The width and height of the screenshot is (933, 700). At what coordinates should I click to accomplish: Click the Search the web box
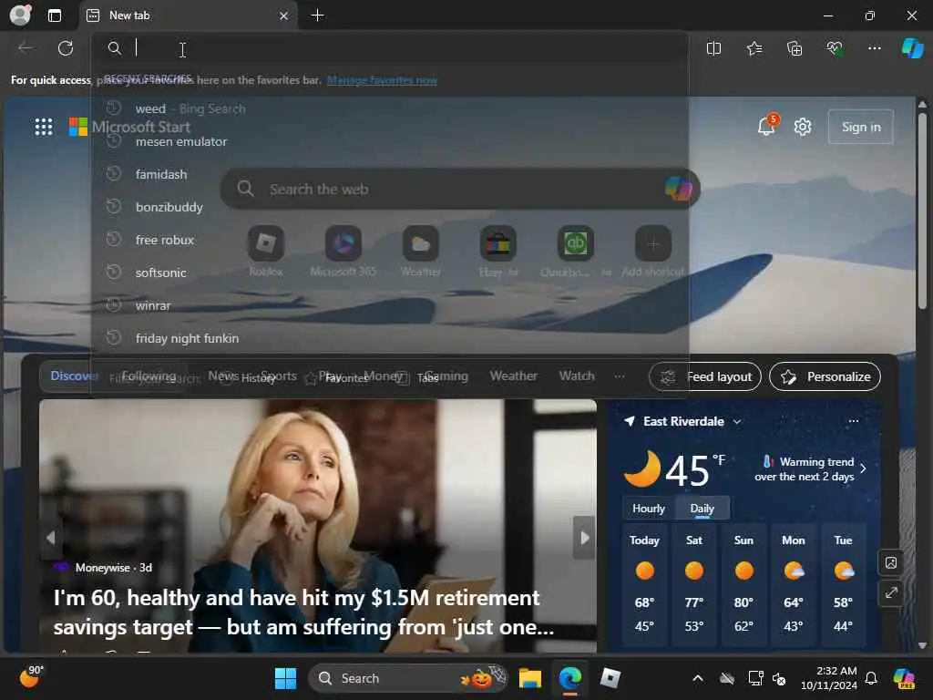tap(459, 189)
